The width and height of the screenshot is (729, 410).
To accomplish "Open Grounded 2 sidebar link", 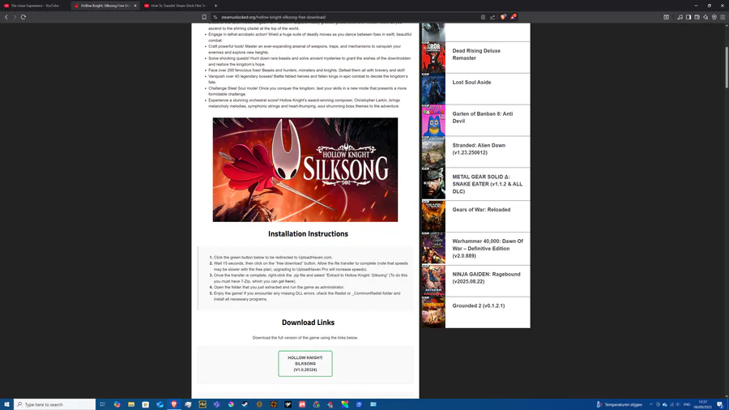I will pos(479,305).
